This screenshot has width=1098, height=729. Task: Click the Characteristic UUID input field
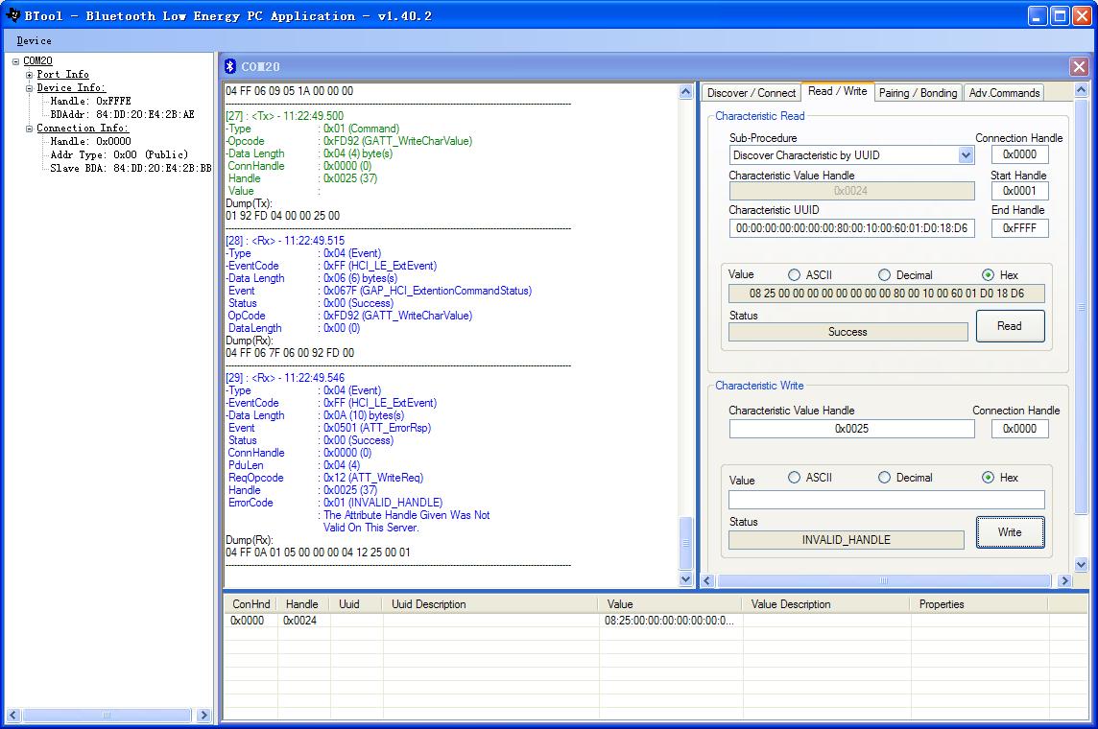point(851,228)
